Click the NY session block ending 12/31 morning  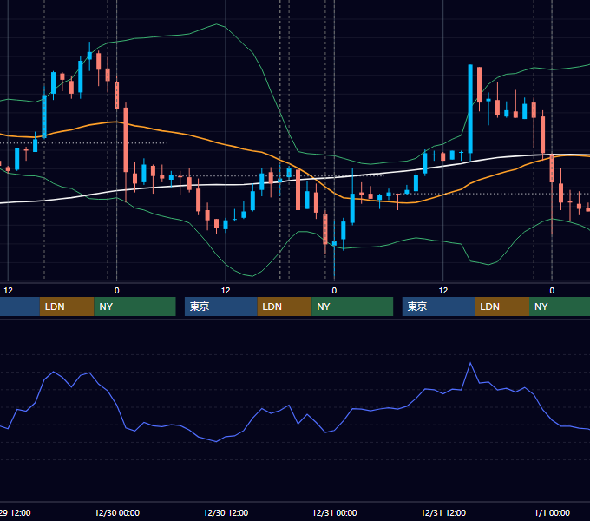click(352, 307)
